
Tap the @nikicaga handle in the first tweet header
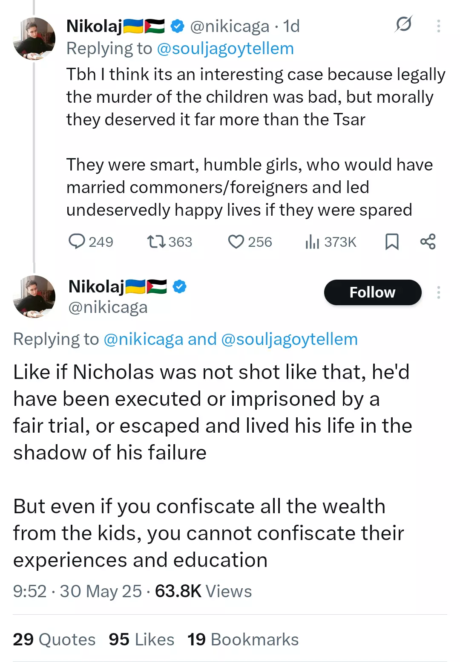(230, 26)
